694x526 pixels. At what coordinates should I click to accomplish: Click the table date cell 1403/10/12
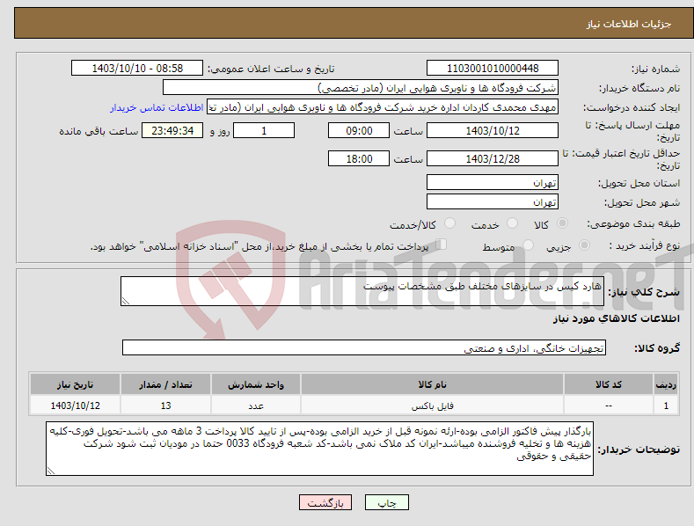76,405
